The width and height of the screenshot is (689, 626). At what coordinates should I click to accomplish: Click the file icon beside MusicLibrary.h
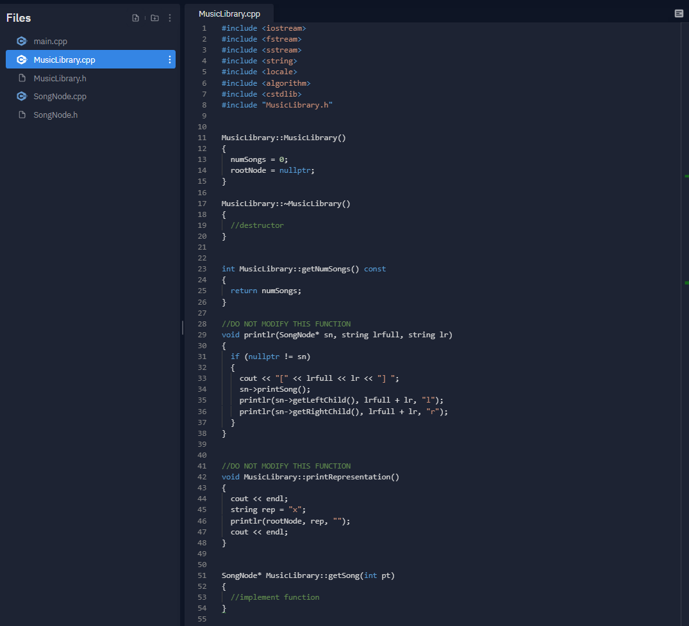pos(22,78)
